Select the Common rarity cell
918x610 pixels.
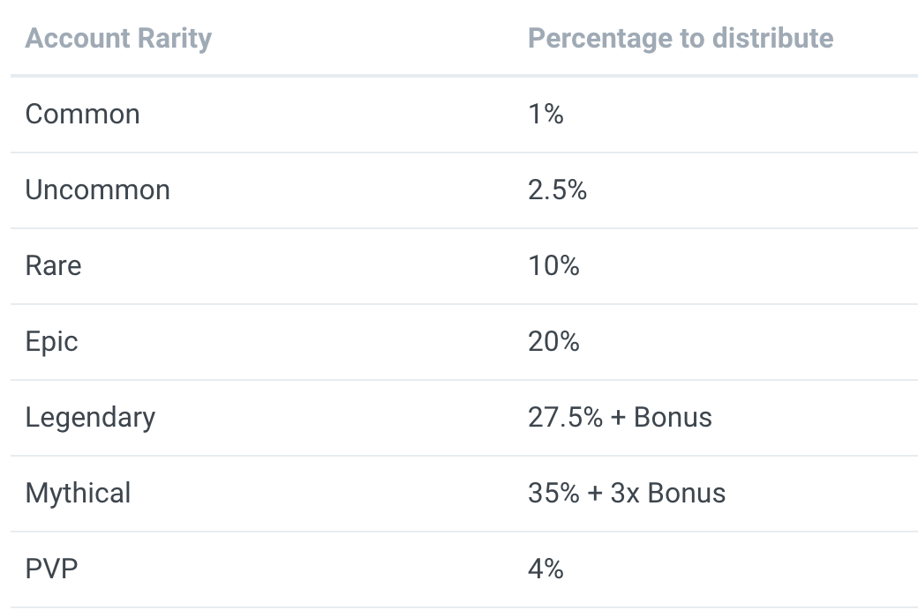click(x=82, y=115)
